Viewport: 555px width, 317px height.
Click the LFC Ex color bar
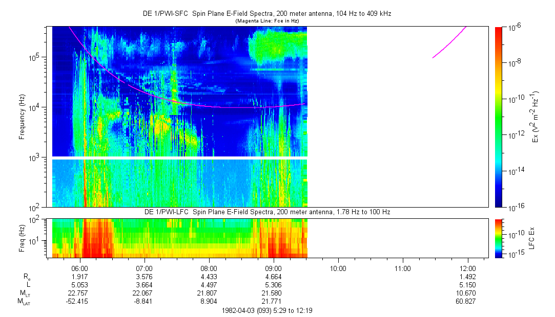click(499, 238)
